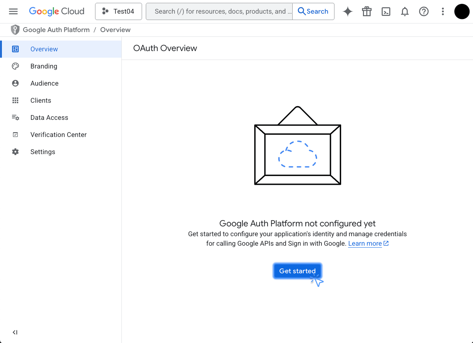Click the Overview dashboard icon in sidebar
Screen dimensions: 473x343
[15, 49]
